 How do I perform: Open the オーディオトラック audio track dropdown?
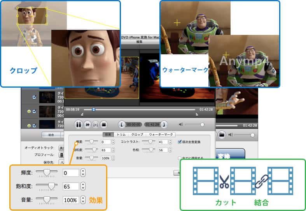click(x=61, y=148)
